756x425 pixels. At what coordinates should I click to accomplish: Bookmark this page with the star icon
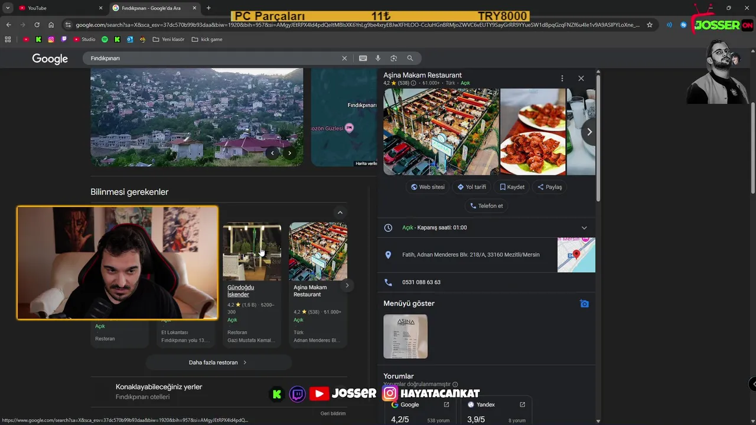point(650,25)
